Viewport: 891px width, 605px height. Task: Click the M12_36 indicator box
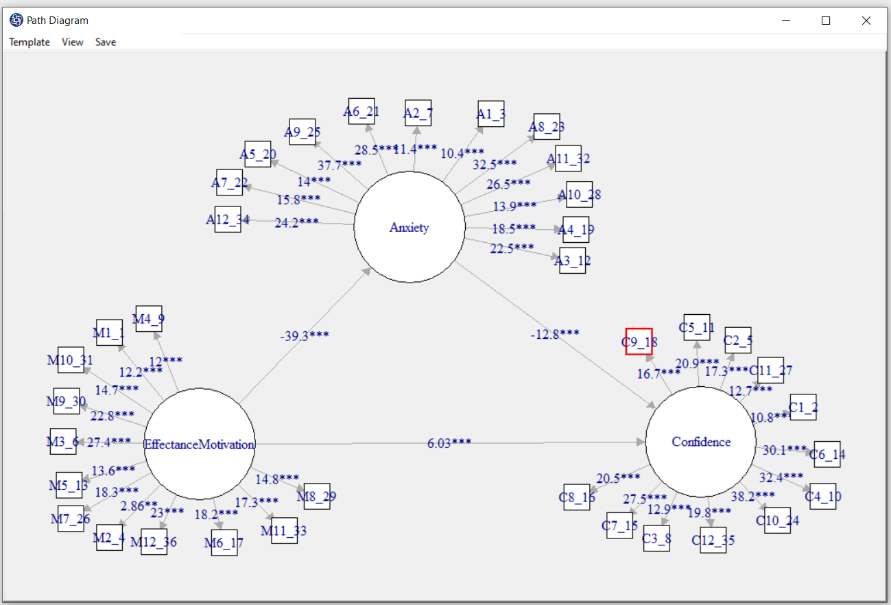(154, 542)
